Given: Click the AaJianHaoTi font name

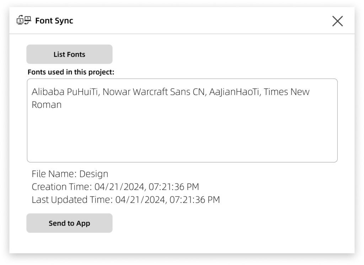Looking at the screenshot, I should point(235,92).
